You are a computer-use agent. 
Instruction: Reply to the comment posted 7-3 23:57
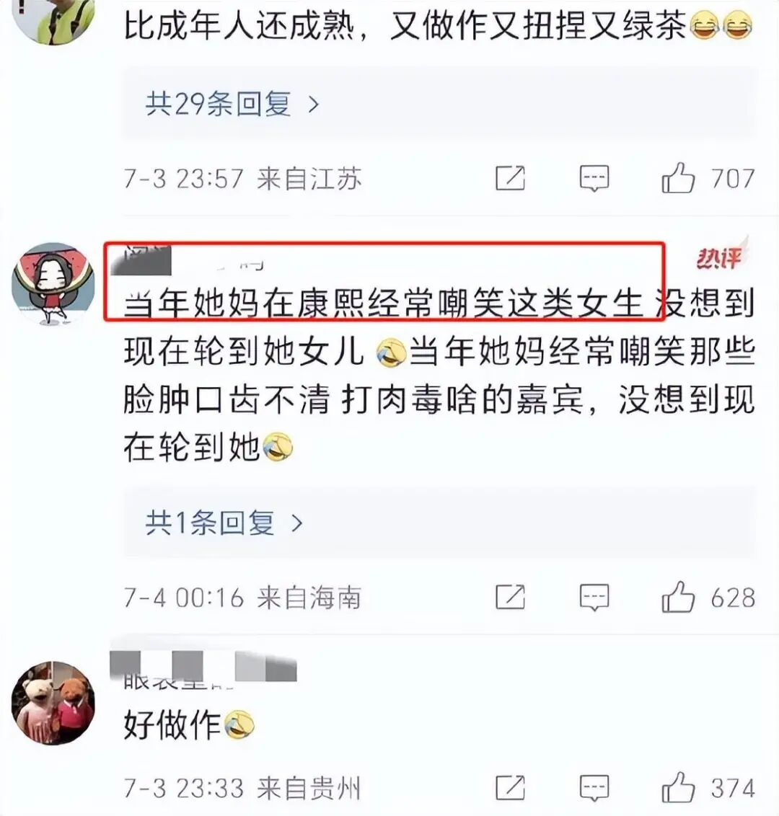point(594,179)
